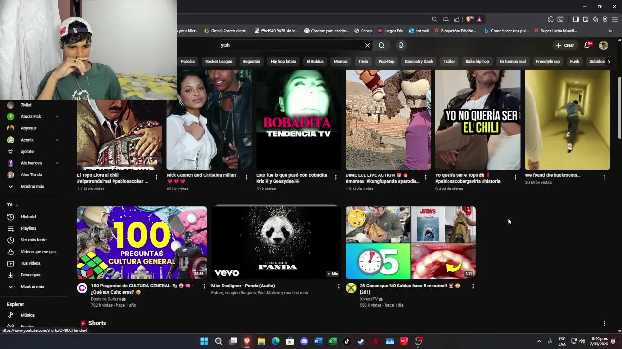This screenshot has height=349, width=622.
Task: Open the hotmail bookmark
Action: (x=418, y=31)
